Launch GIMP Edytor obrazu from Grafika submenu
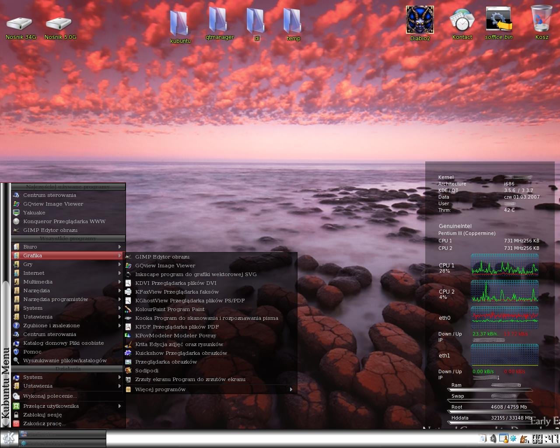The width and height of the screenshot is (560, 448). [x=211, y=257]
